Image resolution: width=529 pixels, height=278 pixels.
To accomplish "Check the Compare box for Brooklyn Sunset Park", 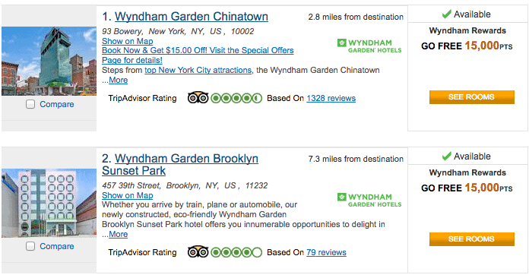I will (x=30, y=246).
